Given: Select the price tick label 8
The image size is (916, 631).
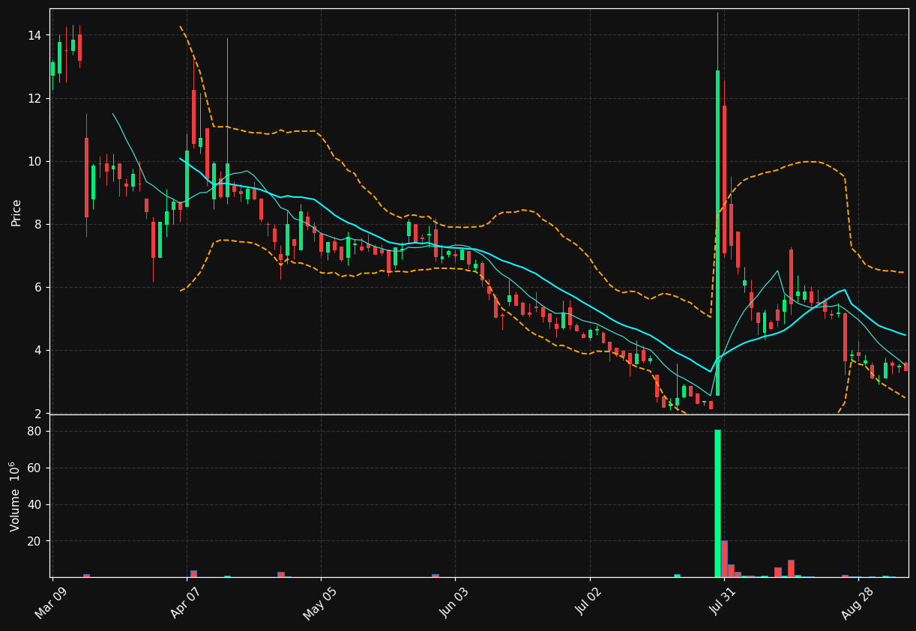Looking at the screenshot, I should tap(37, 224).
